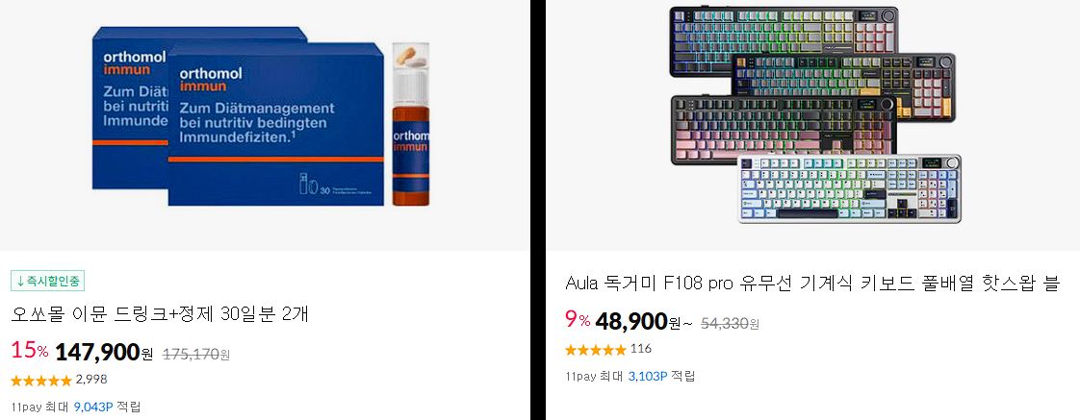Viewport: 1080px width, 420px height.
Task: Click the white-blue keyboard in the image
Action: [x=849, y=188]
